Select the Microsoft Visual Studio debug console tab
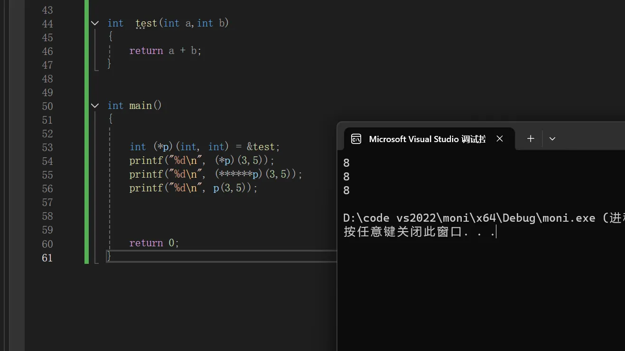This screenshot has height=351, width=625. 429,139
